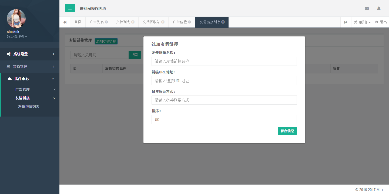Focus the 链接URL地址 input field
The image size is (389, 194).
pos(224,81)
